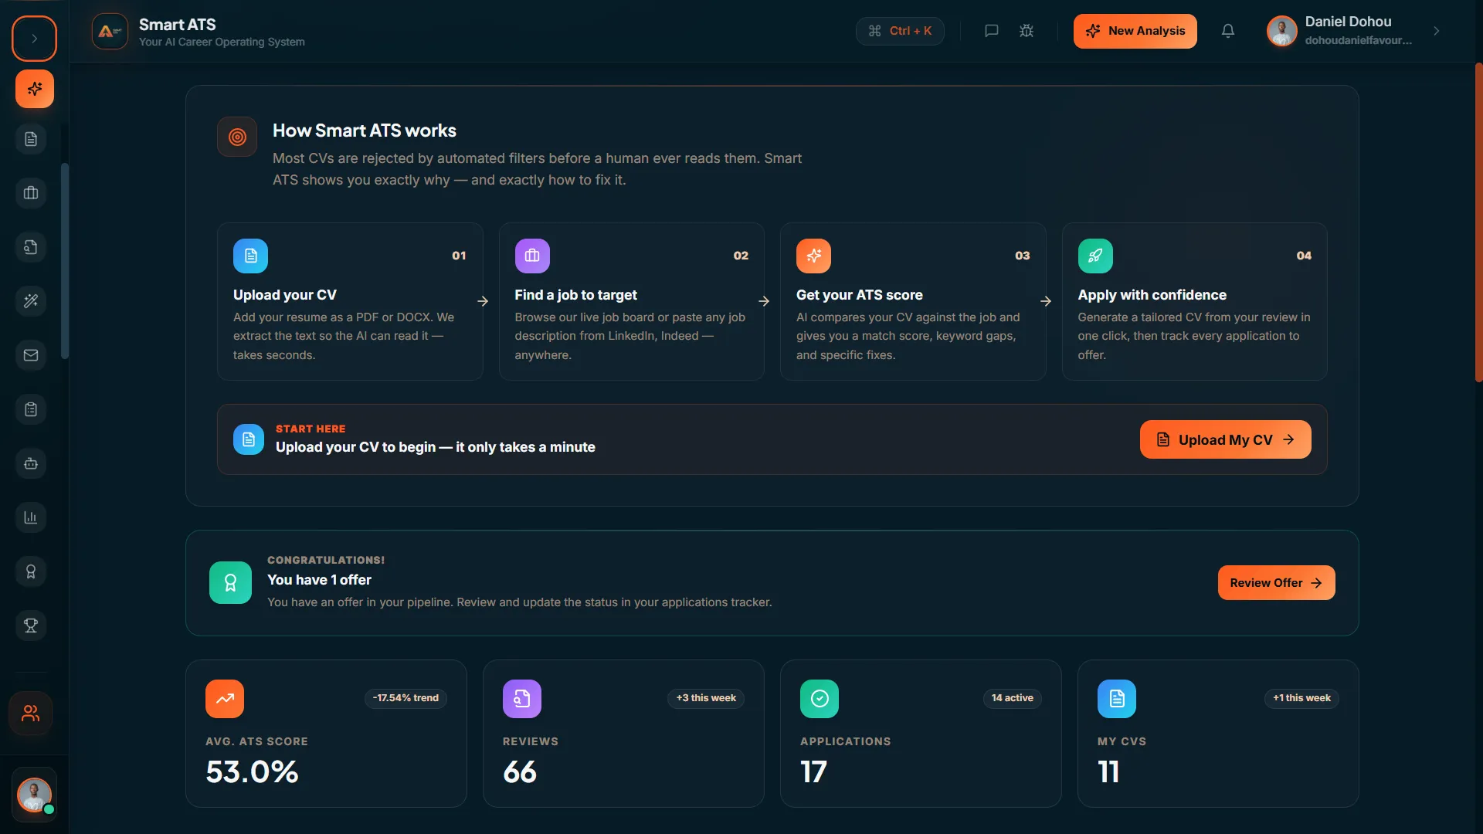Open the notifications bell

click(x=1228, y=31)
